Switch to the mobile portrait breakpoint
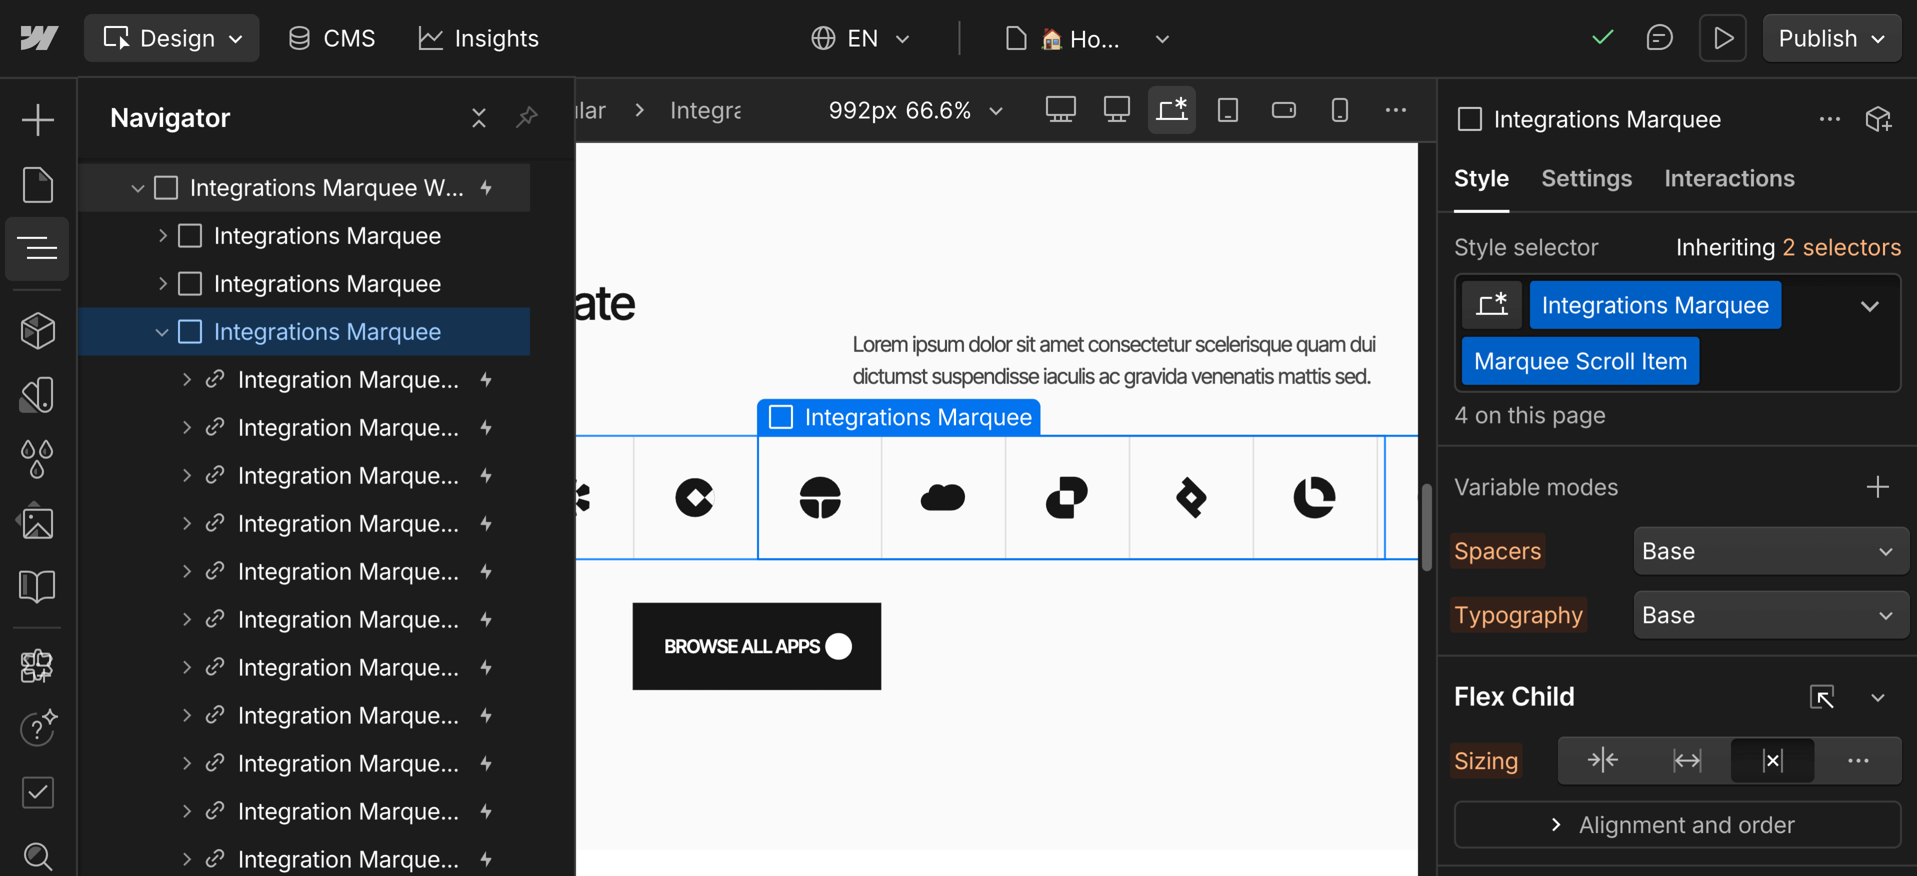The height and width of the screenshot is (876, 1917). click(x=1339, y=110)
